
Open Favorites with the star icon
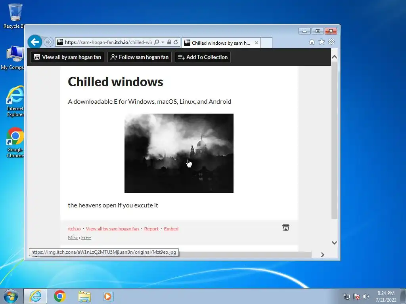click(322, 42)
